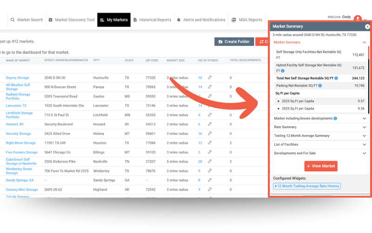Click the edit pencil in Security Storage row

(x=210, y=134)
